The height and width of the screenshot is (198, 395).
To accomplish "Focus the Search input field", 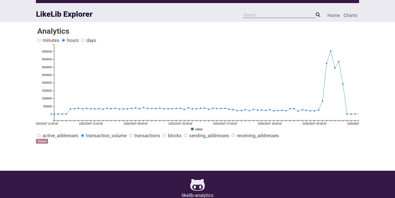I will point(279,15).
